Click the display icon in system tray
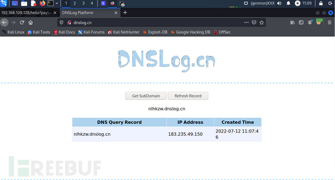The width and height of the screenshot is (335, 180). point(246,3)
